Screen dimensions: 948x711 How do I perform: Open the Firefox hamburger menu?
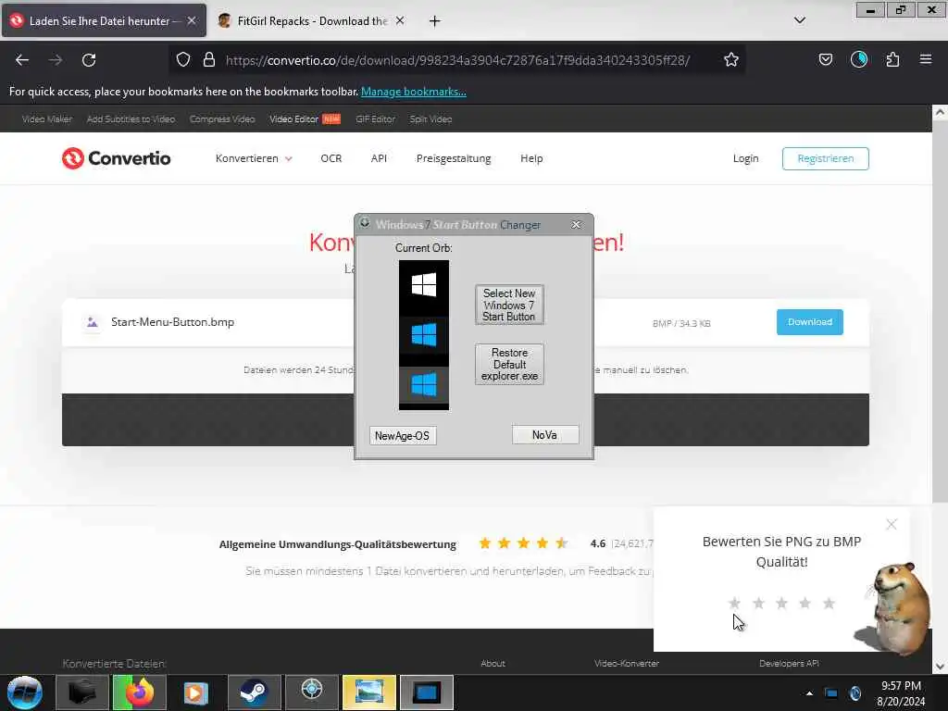click(x=926, y=59)
